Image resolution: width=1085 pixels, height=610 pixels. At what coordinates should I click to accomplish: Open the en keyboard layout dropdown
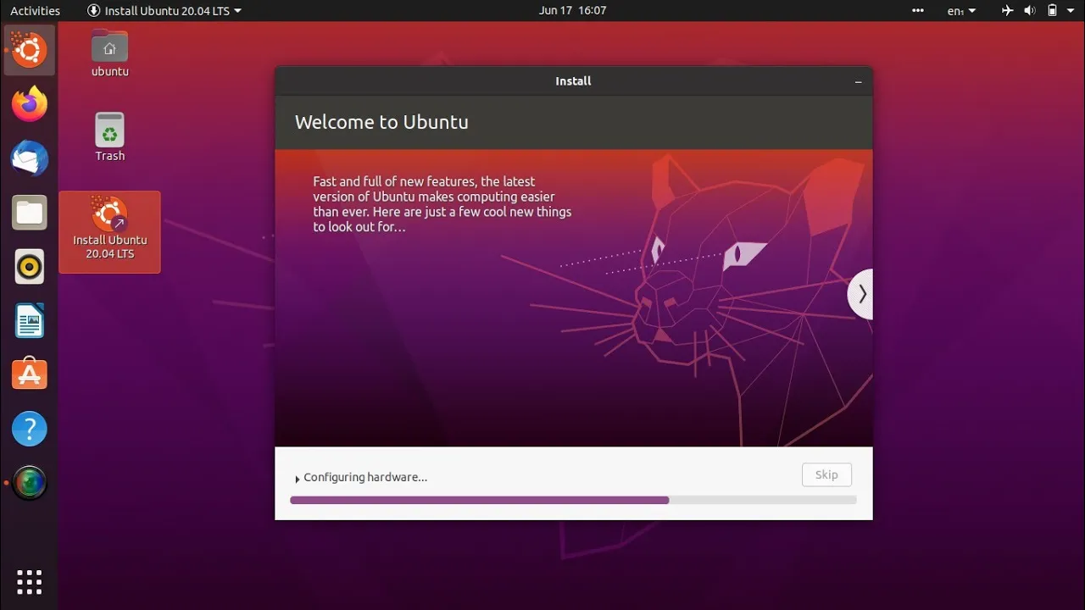click(961, 11)
